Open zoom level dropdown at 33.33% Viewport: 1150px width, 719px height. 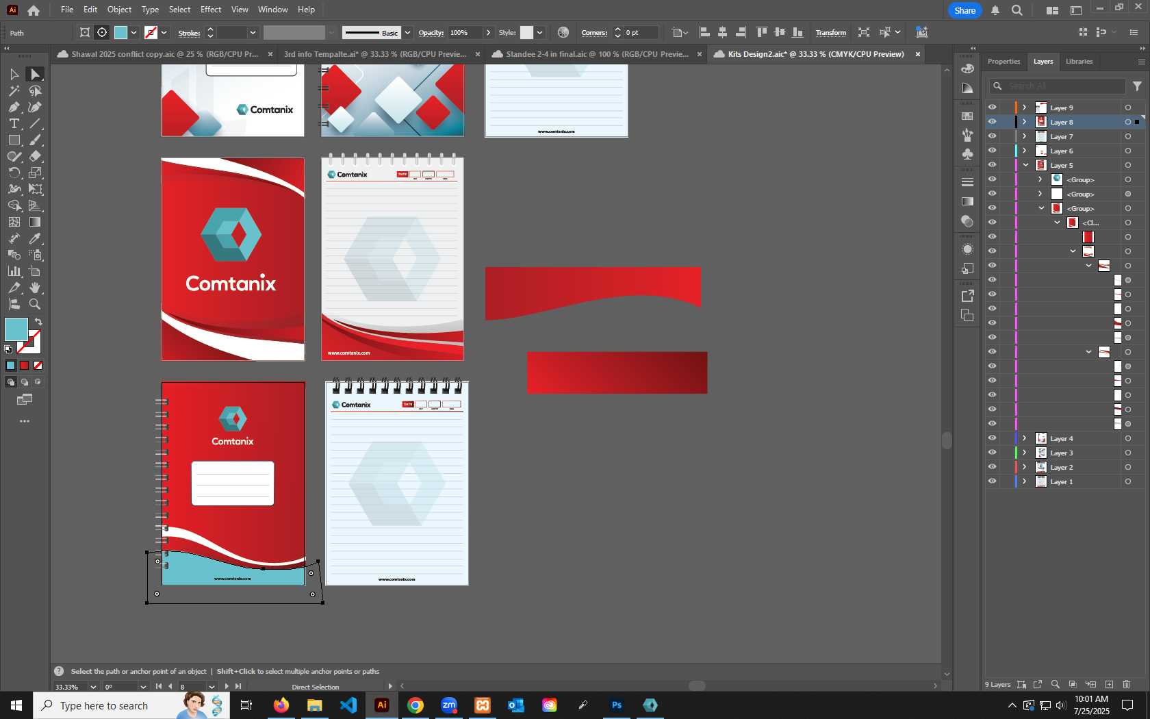point(93,687)
